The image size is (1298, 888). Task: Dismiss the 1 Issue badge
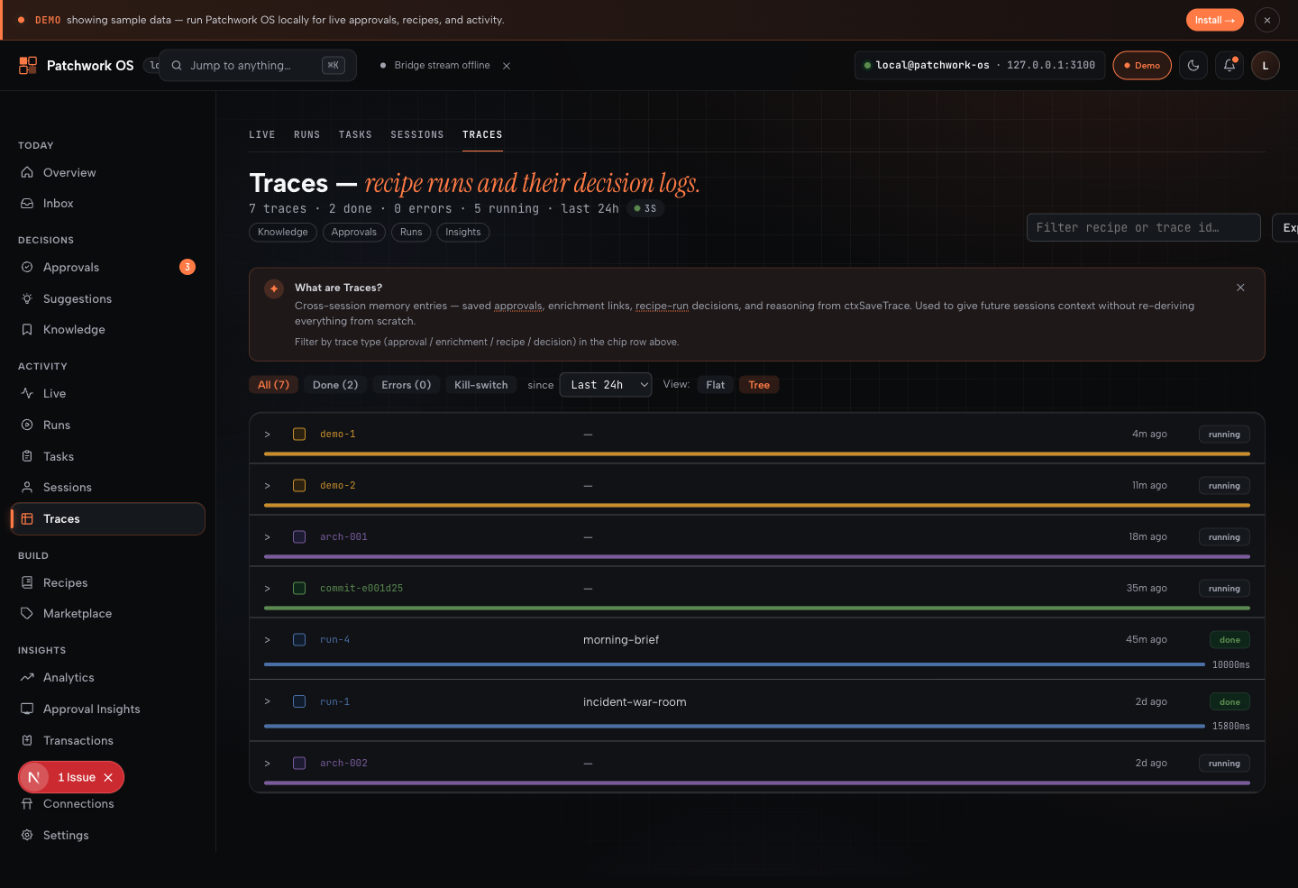(x=108, y=777)
